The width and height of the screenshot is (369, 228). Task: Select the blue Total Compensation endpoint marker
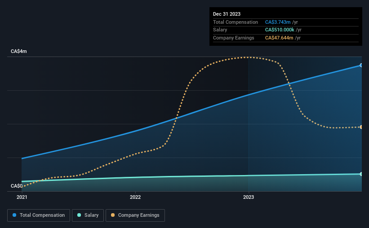click(361, 66)
